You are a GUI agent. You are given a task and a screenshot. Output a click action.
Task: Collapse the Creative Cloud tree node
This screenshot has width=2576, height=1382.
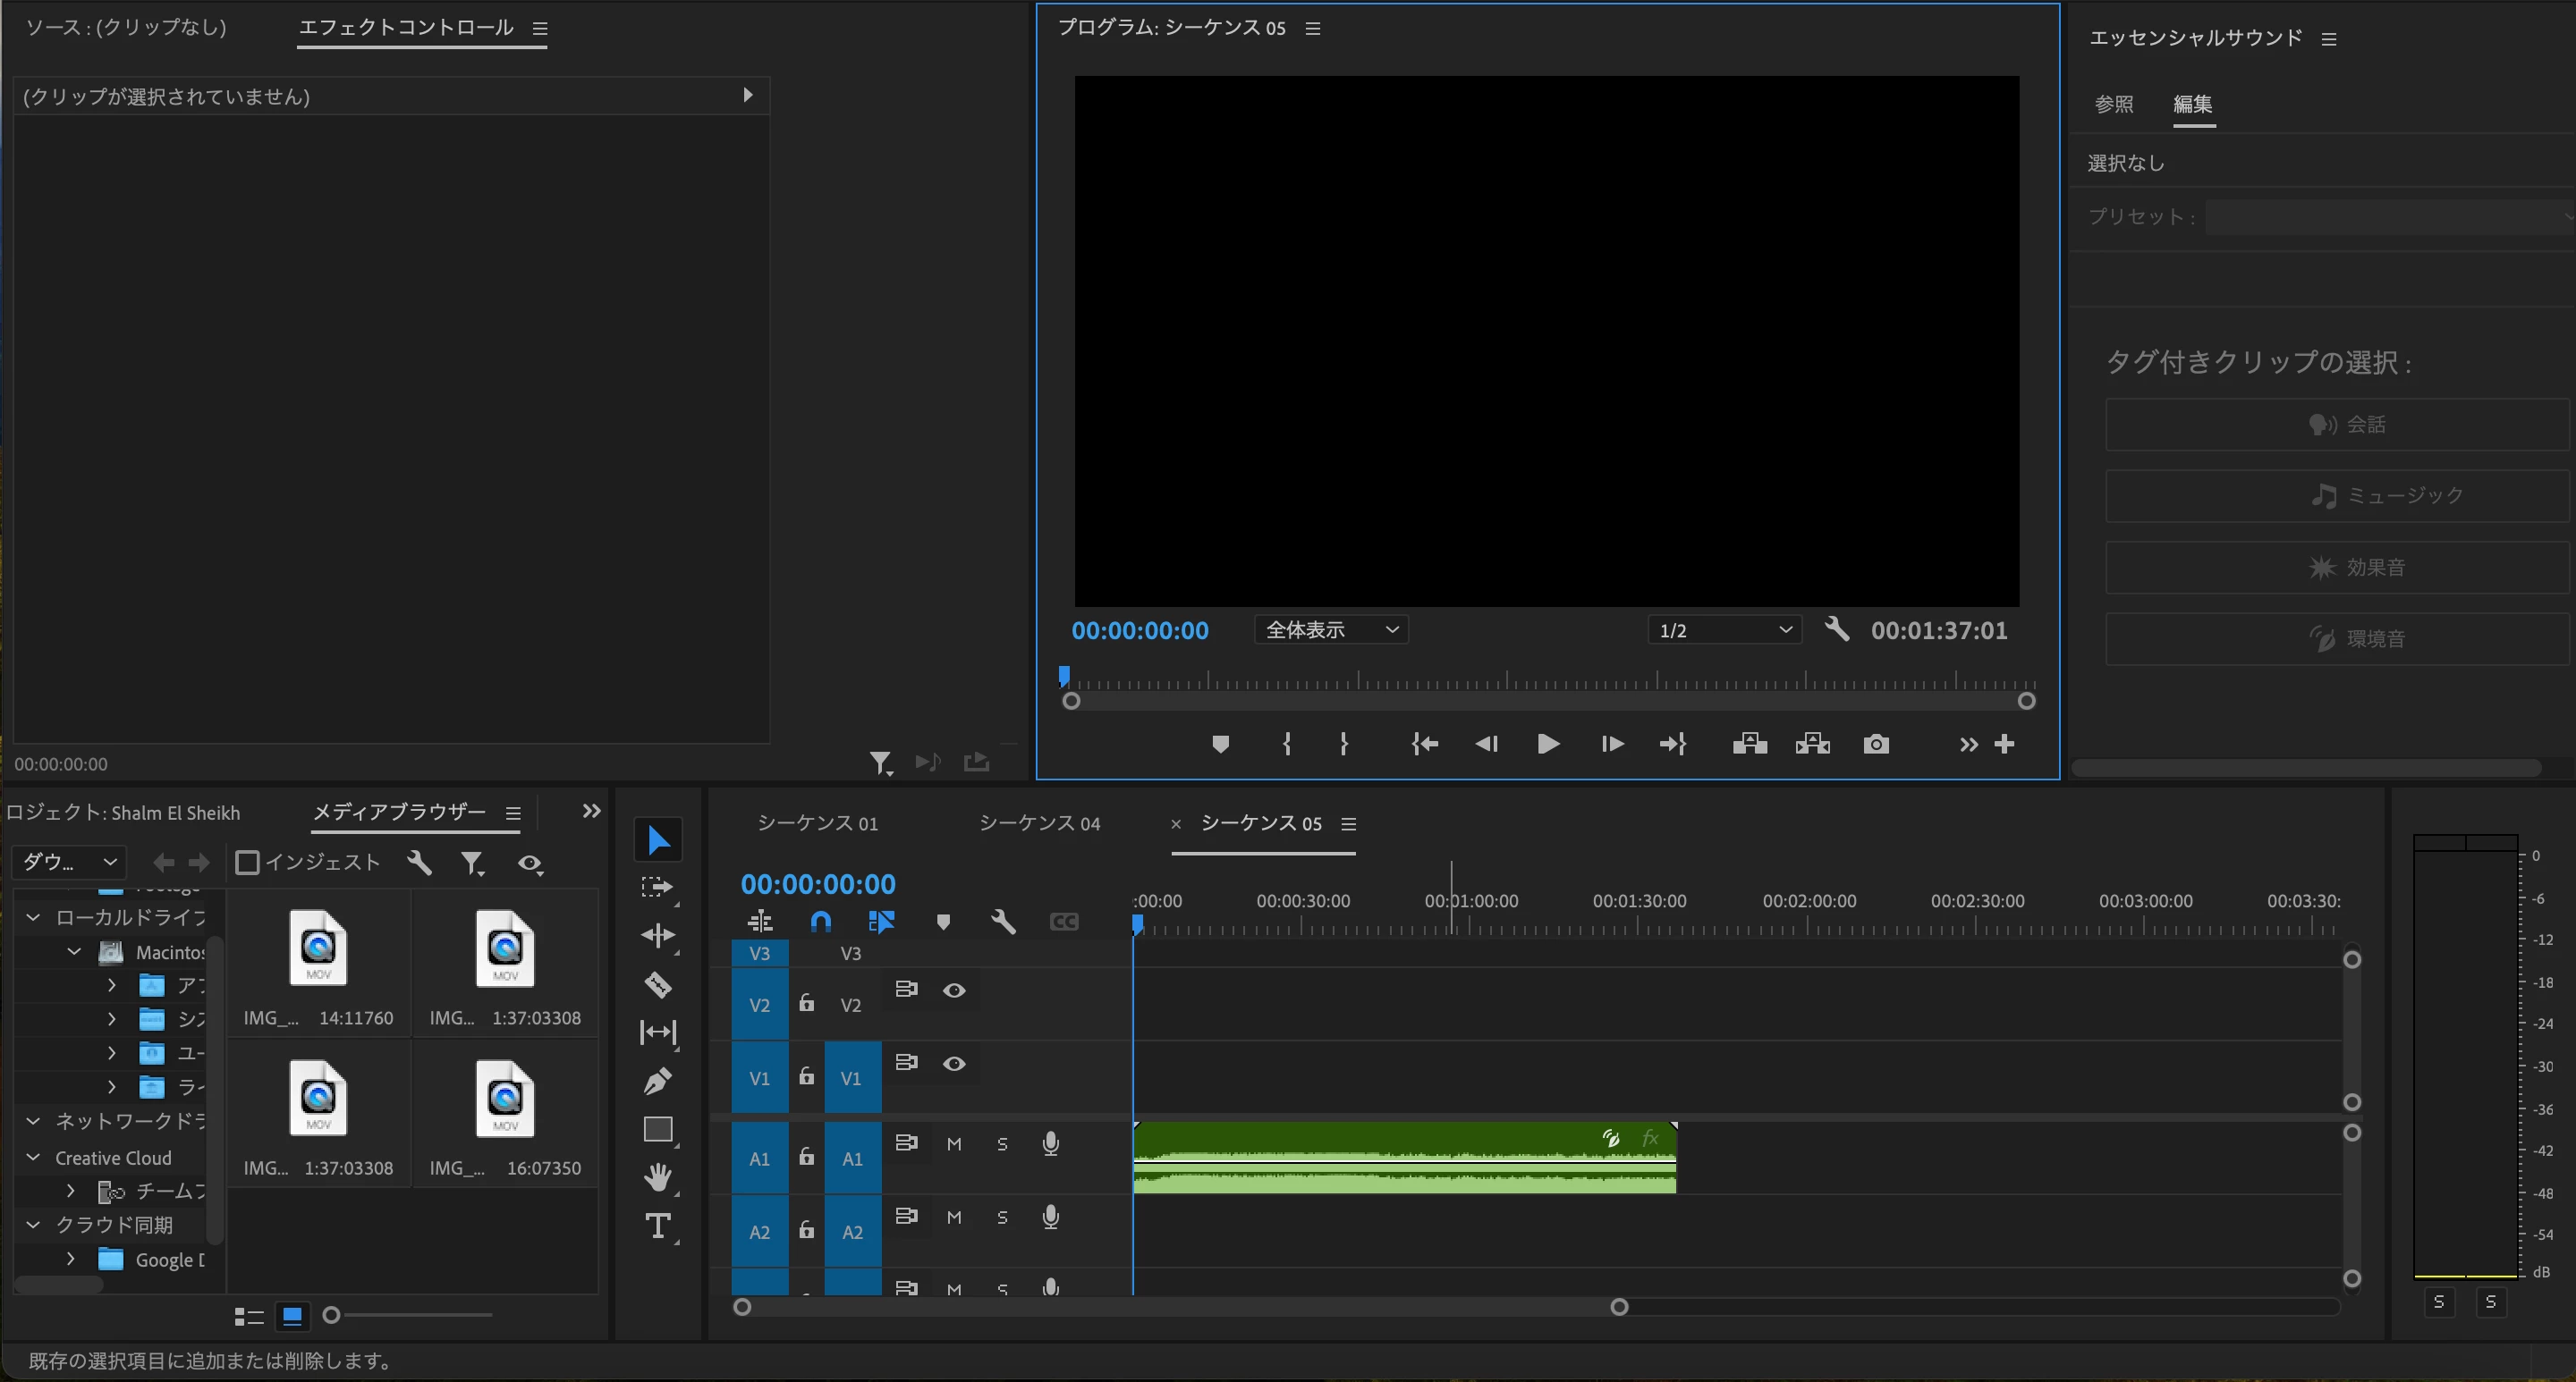[33, 1157]
